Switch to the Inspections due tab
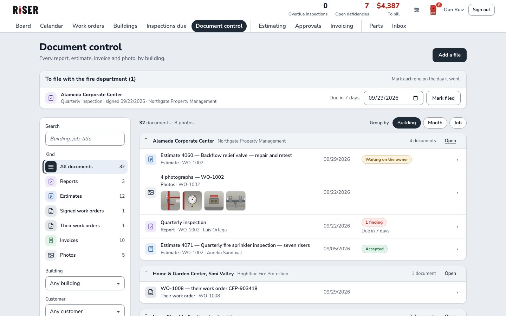 pos(167,26)
